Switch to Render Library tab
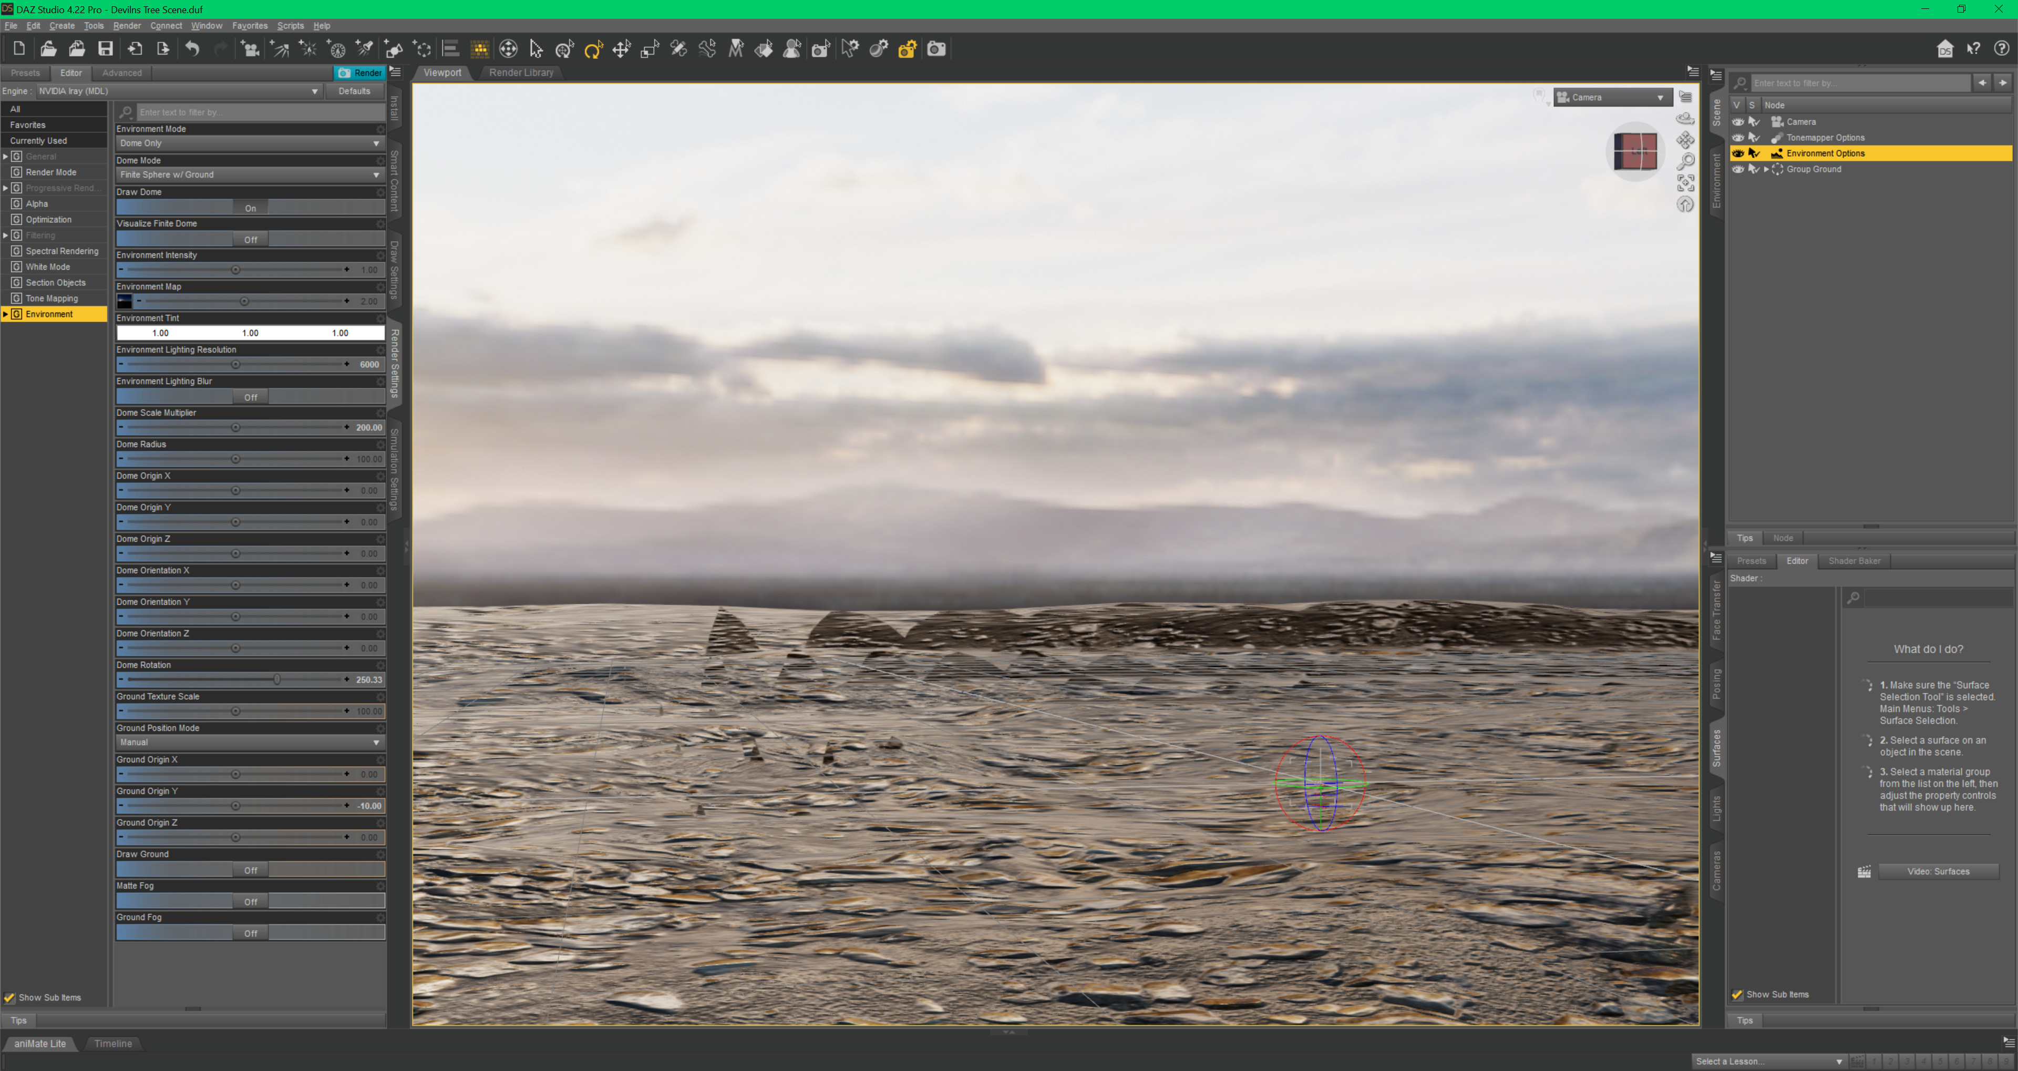The image size is (2018, 1071). click(x=521, y=72)
